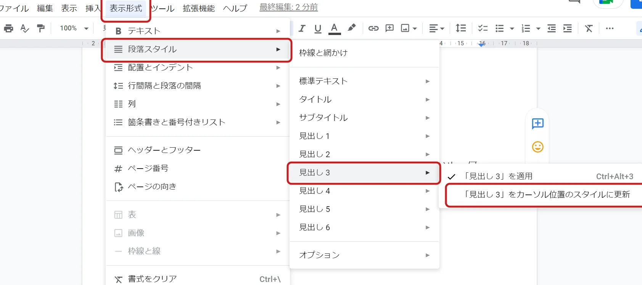Open the more options three-dot menu

[x=610, y=28]
